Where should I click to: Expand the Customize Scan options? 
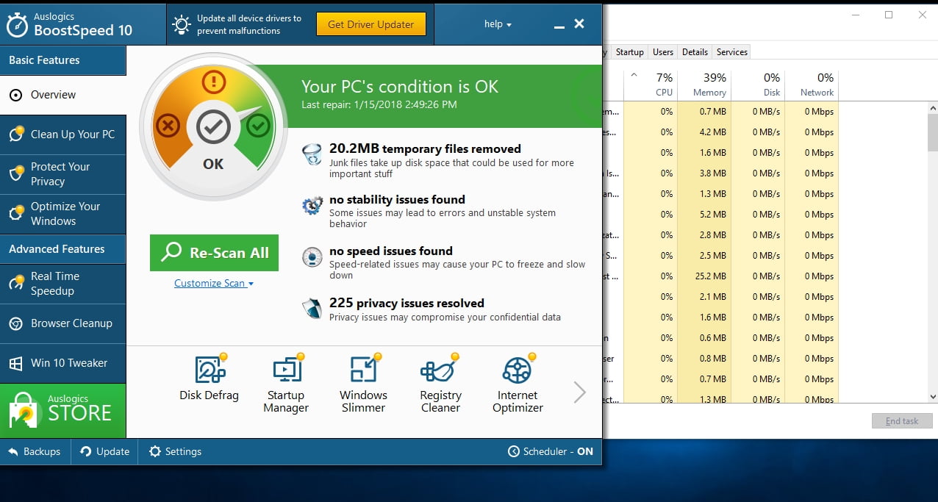click(x=213, y=282)
